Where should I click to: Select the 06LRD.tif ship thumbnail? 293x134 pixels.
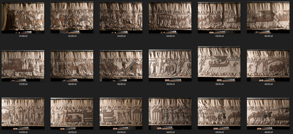click(268, 18)
